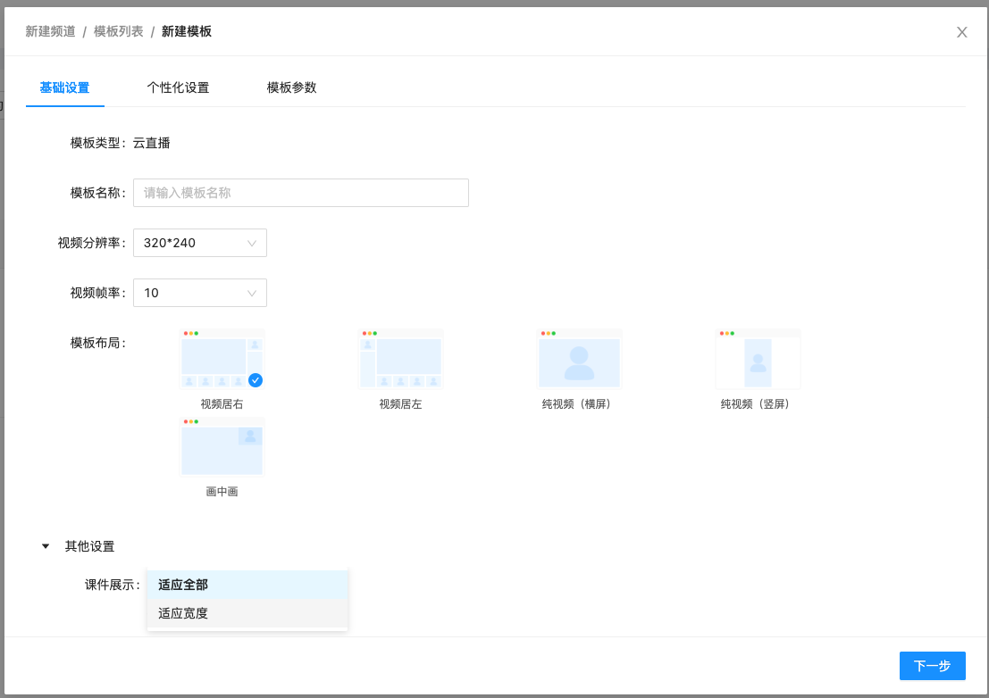Switch to the 个性化设置 tab
This screenshot has width=989, height=698.
tap(178, 87)
